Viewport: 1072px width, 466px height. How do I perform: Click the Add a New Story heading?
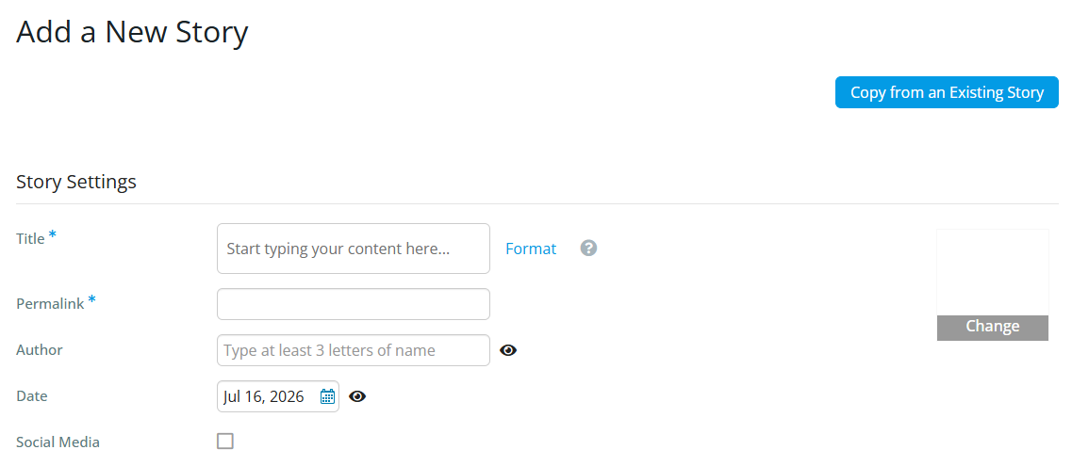[132, 32]
